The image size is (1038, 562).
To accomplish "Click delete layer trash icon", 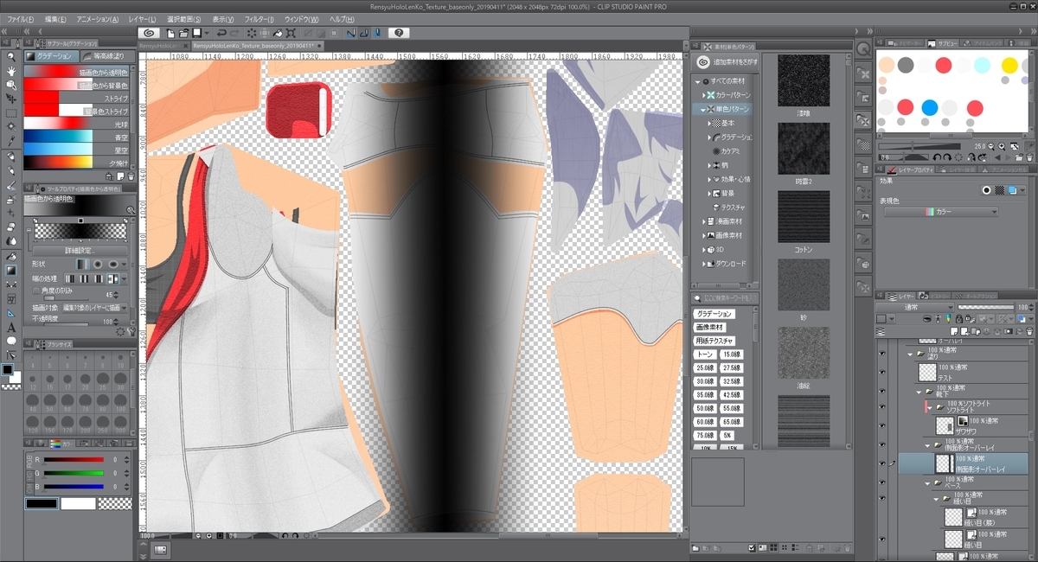I will pos(1029,331).
